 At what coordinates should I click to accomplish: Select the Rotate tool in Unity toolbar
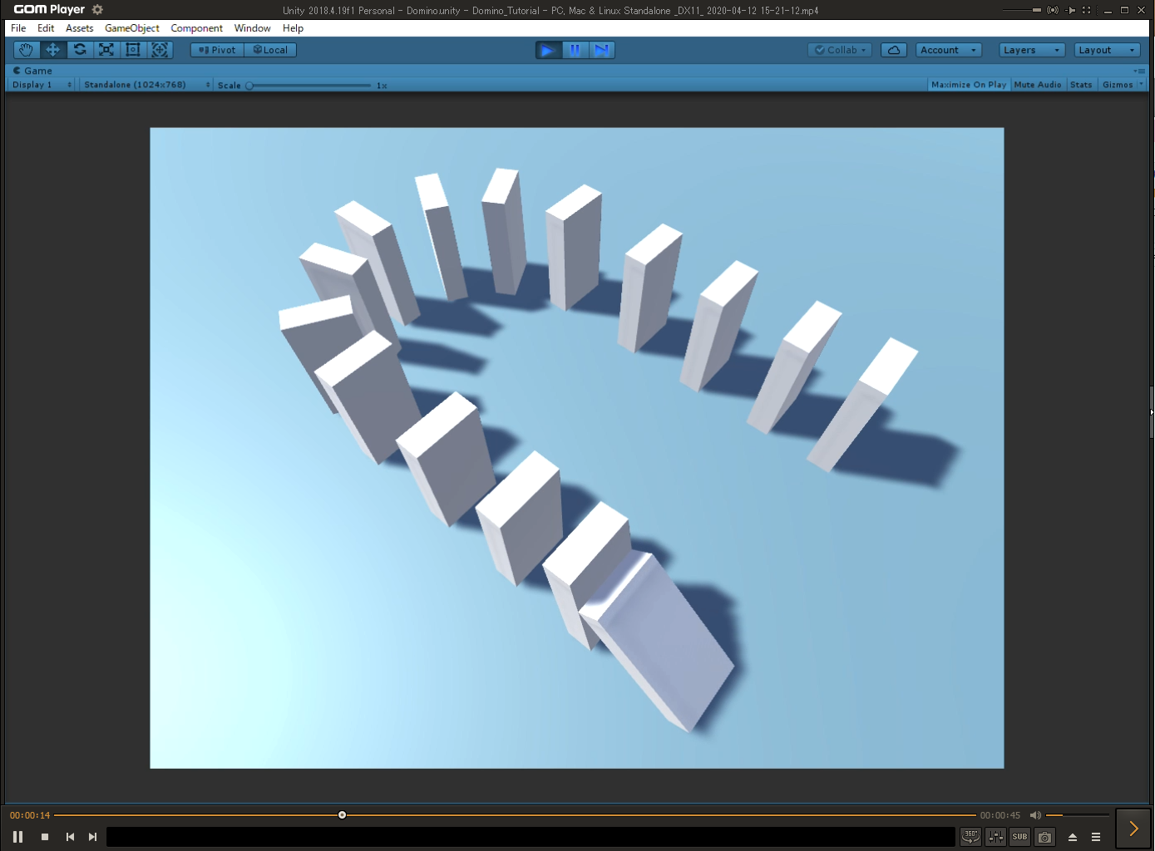[x=80, y=50]
